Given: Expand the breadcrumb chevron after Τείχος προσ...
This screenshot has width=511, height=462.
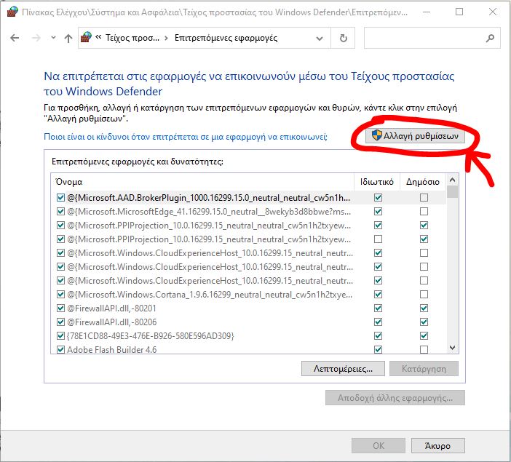Looking at the screenshot, I should (x=166, y=38).
